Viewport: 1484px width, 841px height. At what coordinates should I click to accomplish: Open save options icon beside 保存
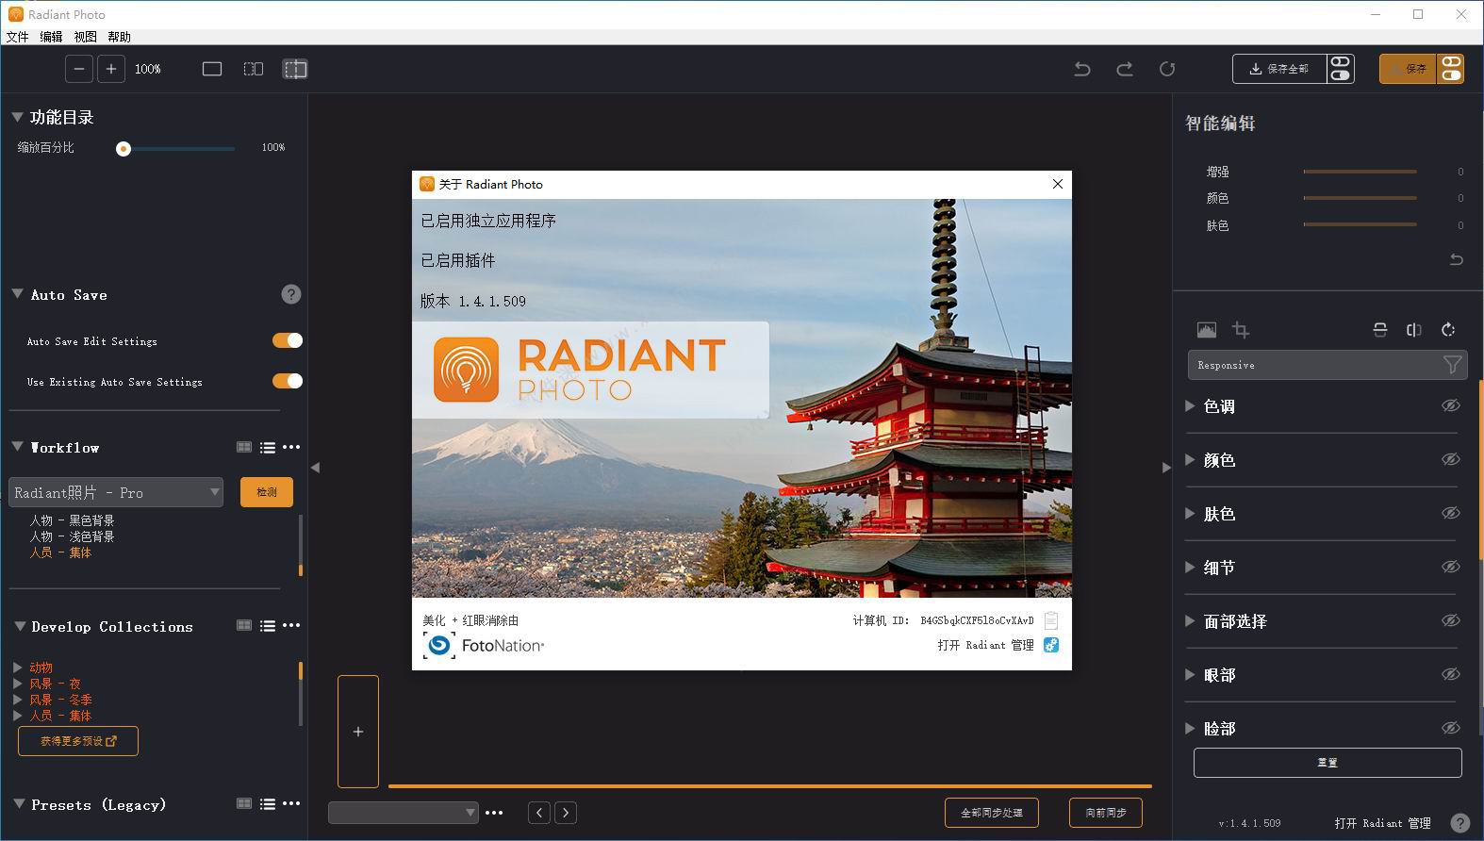[1451, 69]
